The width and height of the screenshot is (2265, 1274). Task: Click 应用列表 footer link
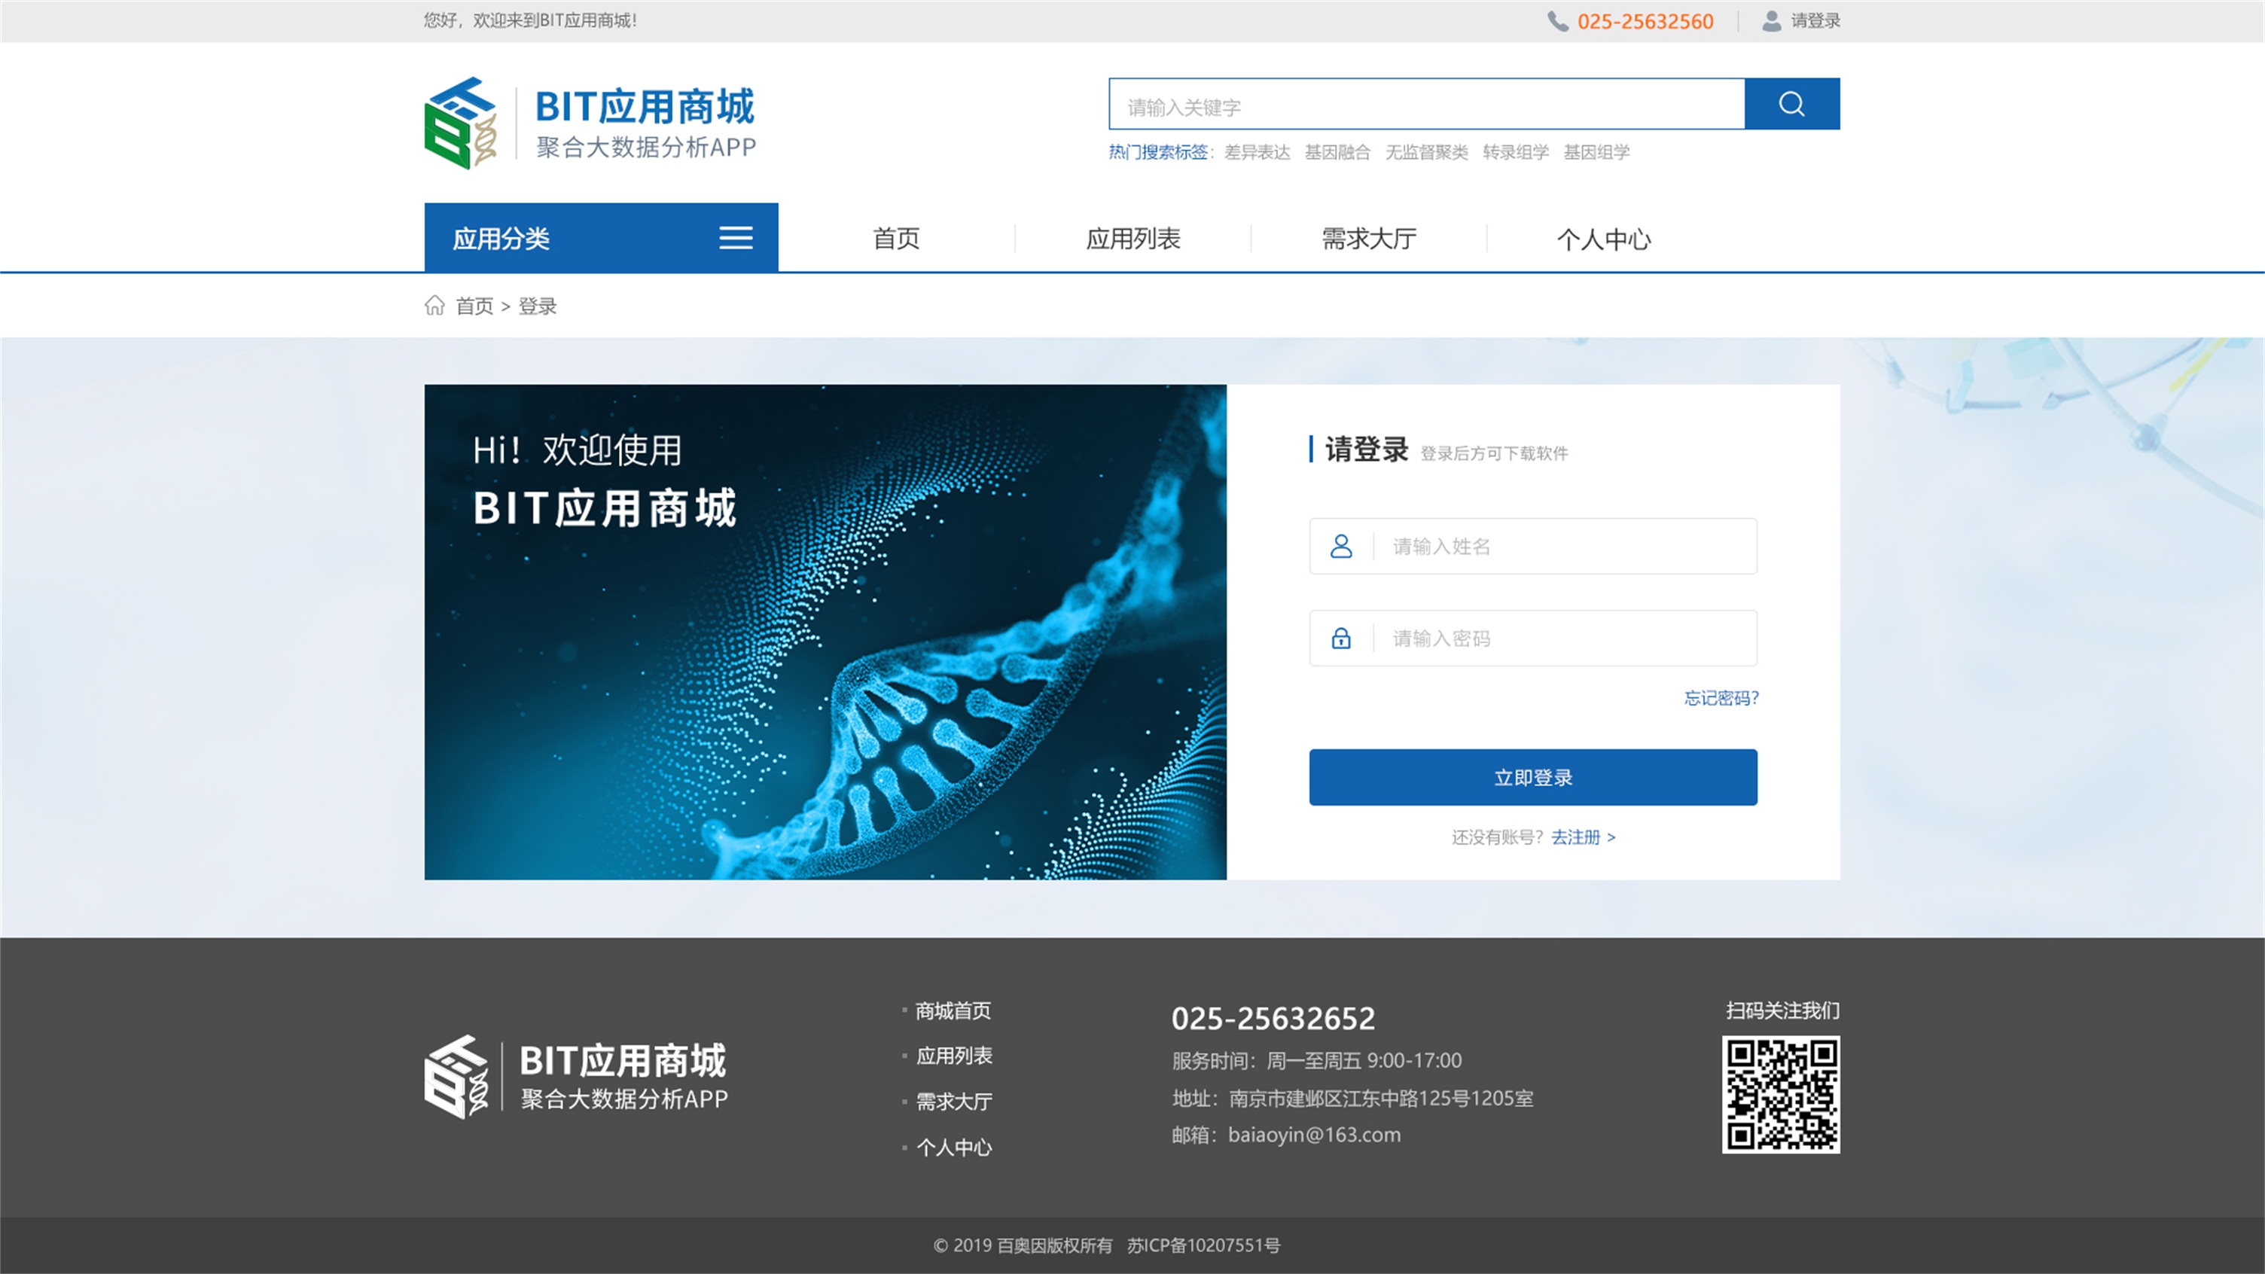[x=954, y=1055]
